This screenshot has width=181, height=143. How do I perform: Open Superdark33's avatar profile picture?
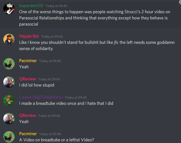[9, 9]
